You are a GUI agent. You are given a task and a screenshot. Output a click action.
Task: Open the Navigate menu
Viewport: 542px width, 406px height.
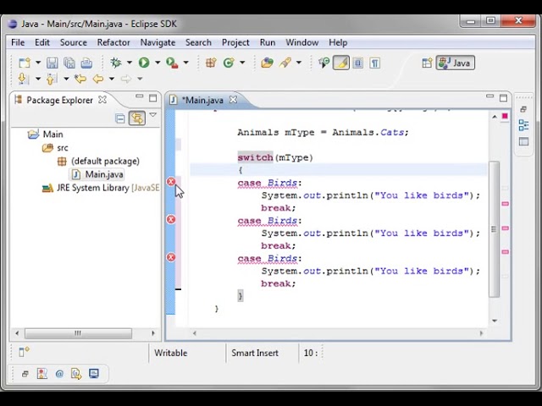158,42
